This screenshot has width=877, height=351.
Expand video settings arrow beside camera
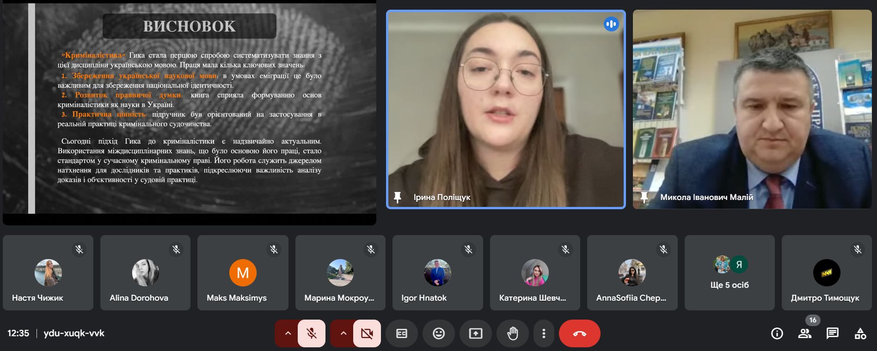pyautogui.click(x=343, y=333)
